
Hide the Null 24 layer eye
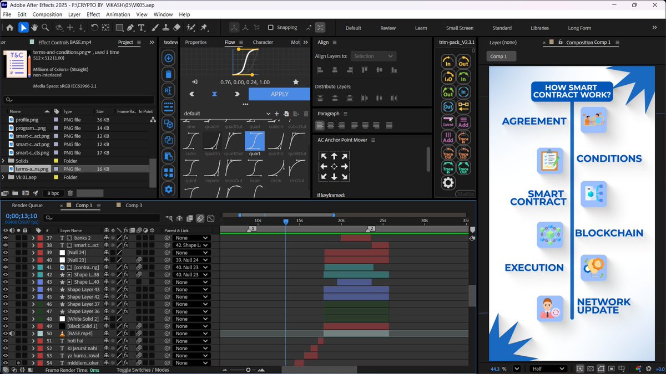tap(6, 253)
